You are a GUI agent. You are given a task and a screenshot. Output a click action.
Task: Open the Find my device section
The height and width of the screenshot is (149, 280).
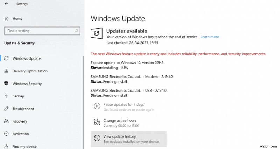24,147
